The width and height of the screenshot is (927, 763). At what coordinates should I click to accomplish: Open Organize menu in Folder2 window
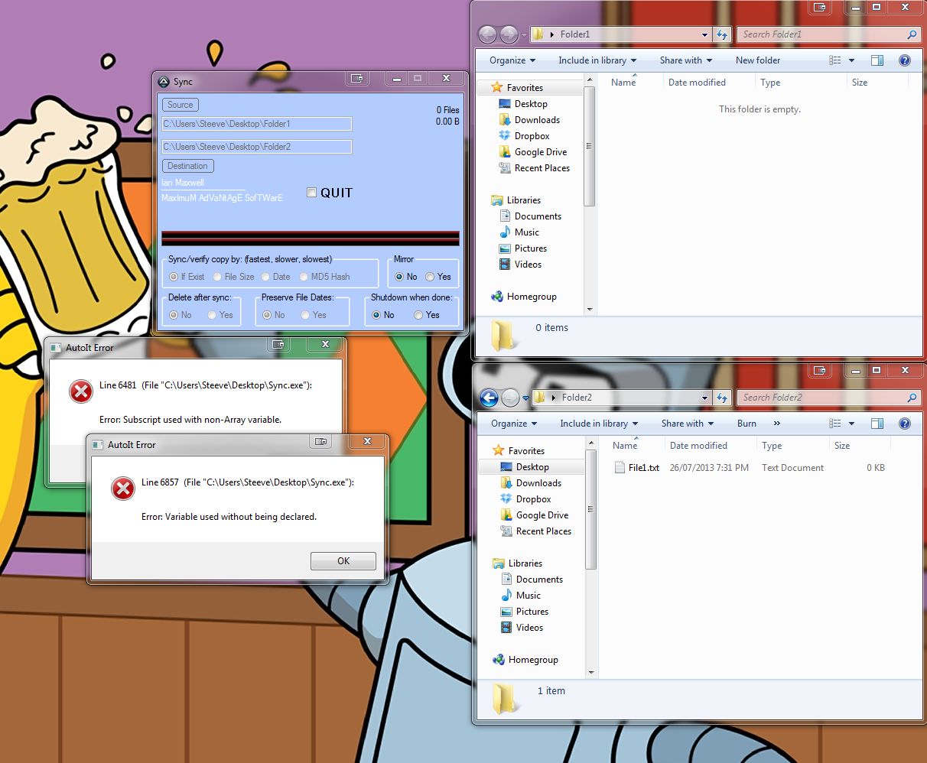tap(514, 424)
